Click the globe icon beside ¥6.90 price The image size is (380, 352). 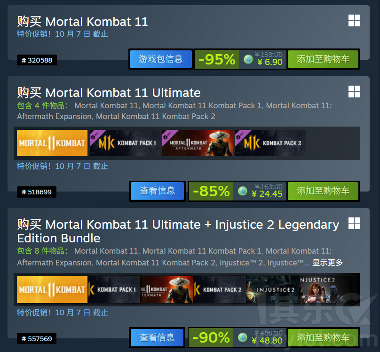pyautogui.click(x=248, y=59)
